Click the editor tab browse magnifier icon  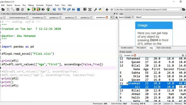pyautogui.click(x=117, y=17)
